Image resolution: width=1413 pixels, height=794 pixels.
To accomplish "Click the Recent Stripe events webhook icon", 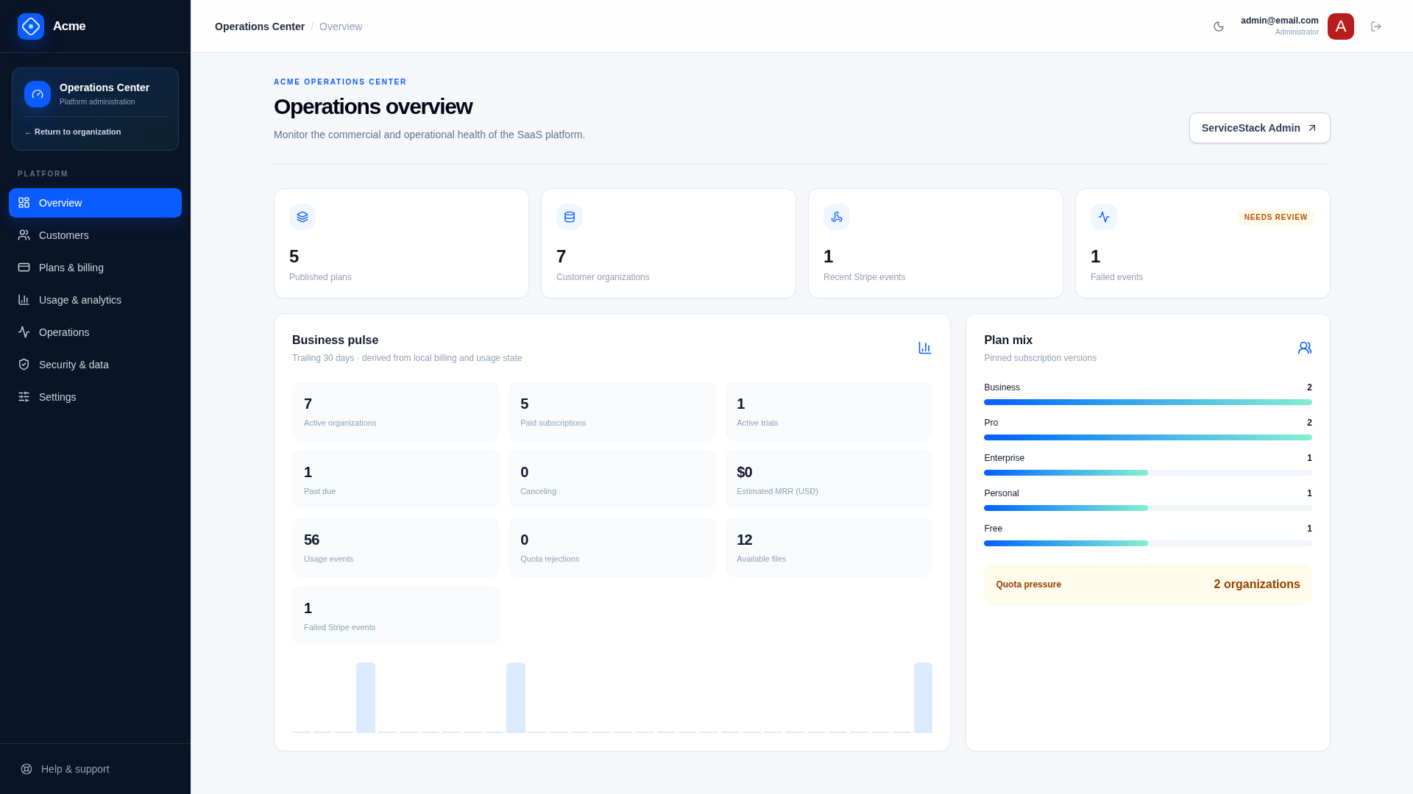I will (x=837, y=217).
